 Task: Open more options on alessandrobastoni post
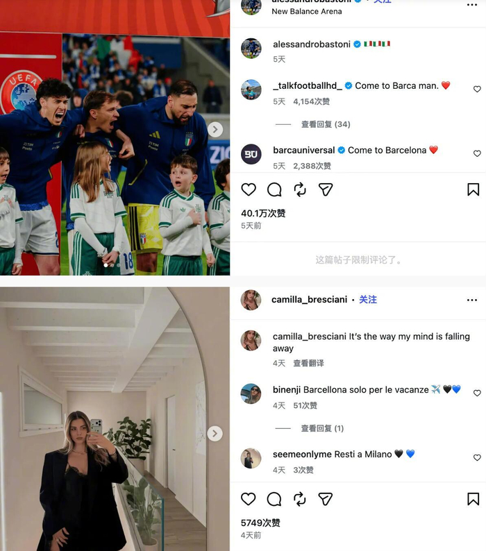(472, 5)
